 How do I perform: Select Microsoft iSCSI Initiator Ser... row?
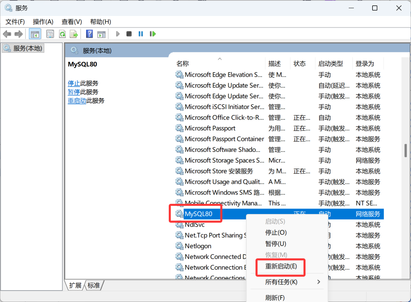click(224, 107)
